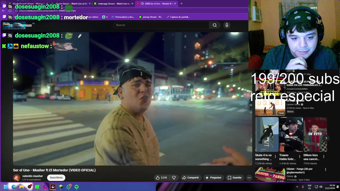Open the Dillom hizo una canció... short
The image size is (340, 191).
coord(315,134)
